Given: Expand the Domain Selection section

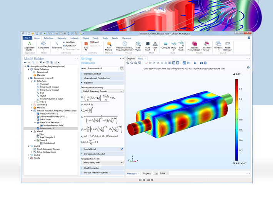Looking at the screenshot, I should click(x=102, y=74).
